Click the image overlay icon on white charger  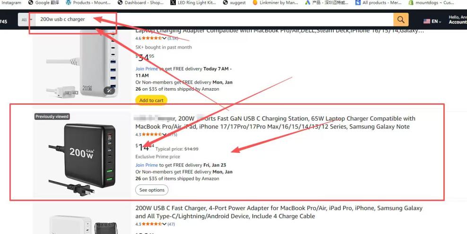pos(110,91)
